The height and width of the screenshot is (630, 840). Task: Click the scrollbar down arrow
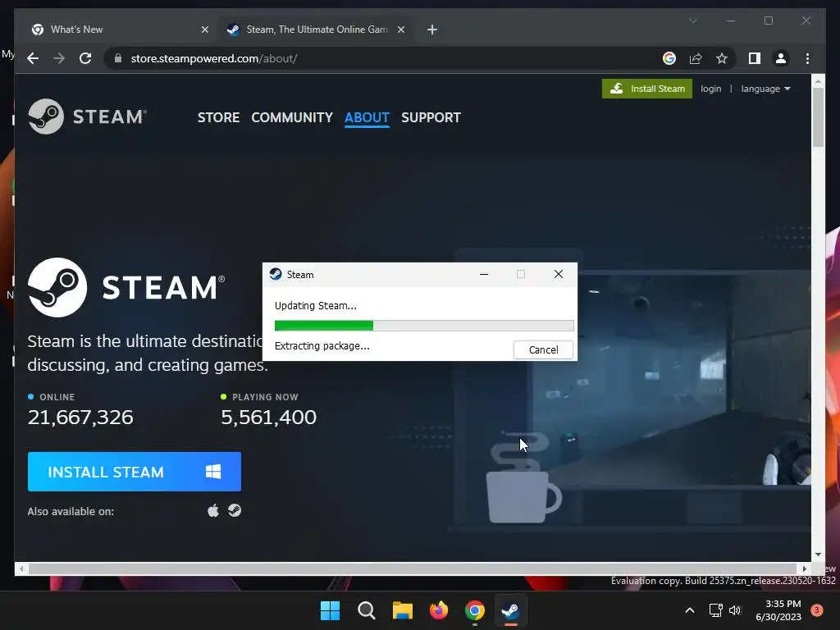point(818,555)
